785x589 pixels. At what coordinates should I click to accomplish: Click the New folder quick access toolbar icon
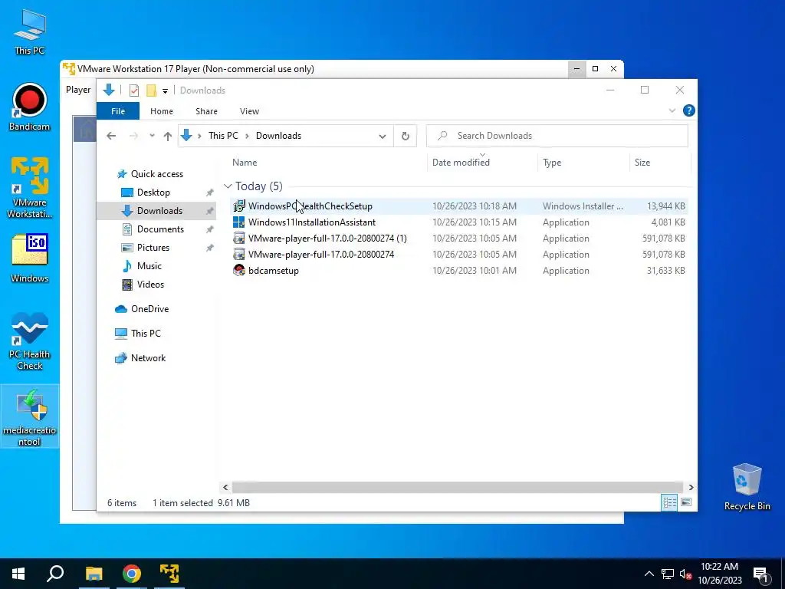[x=151, y=90]
